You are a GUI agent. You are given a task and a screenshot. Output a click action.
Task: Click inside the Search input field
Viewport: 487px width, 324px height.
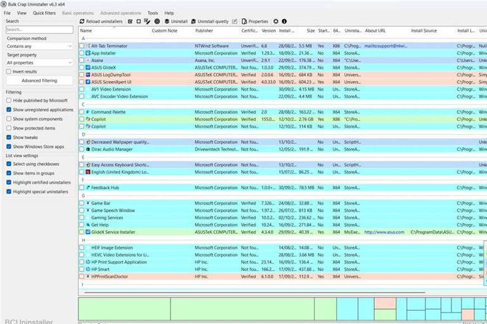pos(39,30)
